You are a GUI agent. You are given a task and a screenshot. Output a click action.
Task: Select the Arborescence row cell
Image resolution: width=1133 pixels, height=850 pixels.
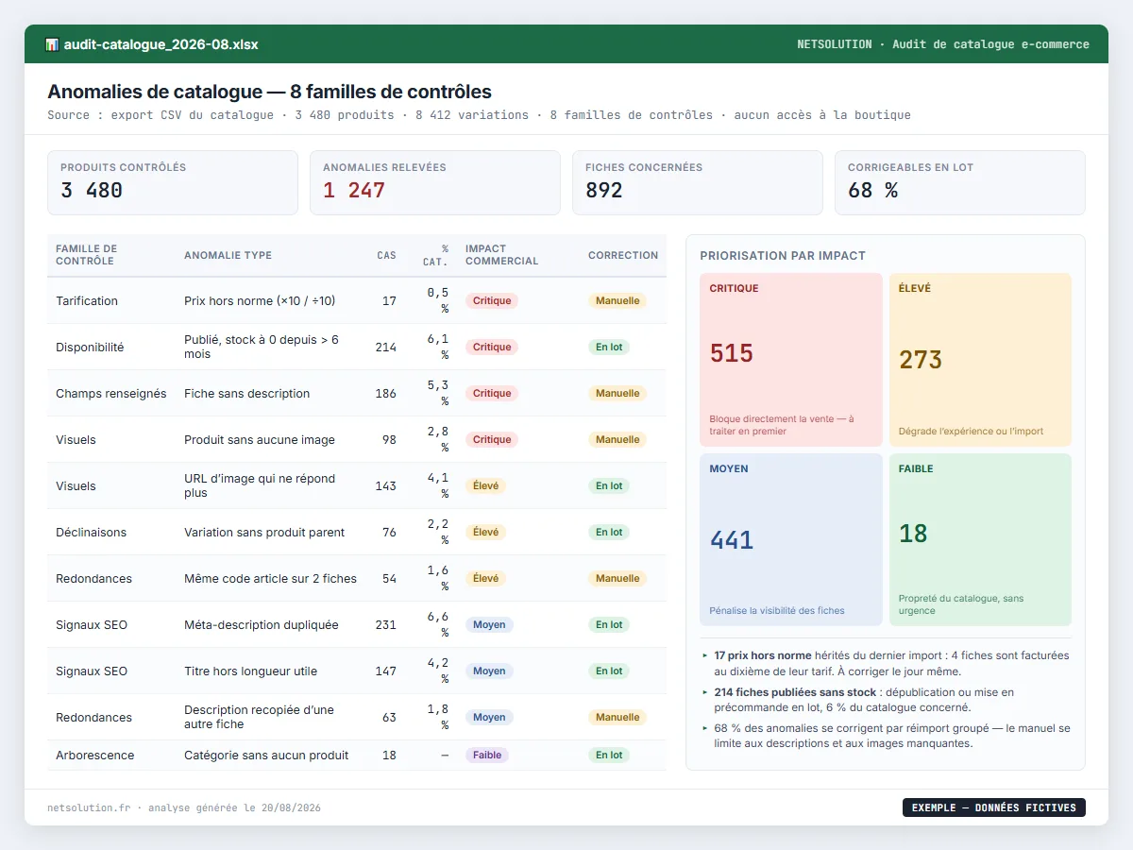(94, 755)
